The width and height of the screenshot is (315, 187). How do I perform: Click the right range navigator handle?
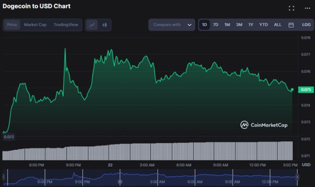297,177
